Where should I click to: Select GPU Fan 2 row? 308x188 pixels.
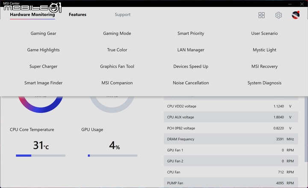231,161
